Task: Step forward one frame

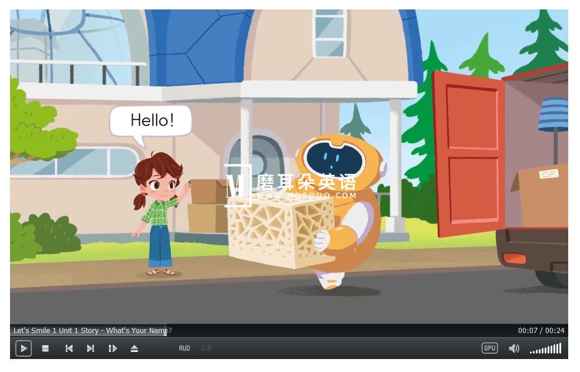Action: coord(113,348)
